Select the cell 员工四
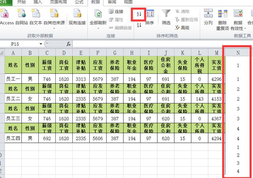The width and height of the screenshot is (253, 178). tap(13, 138)
